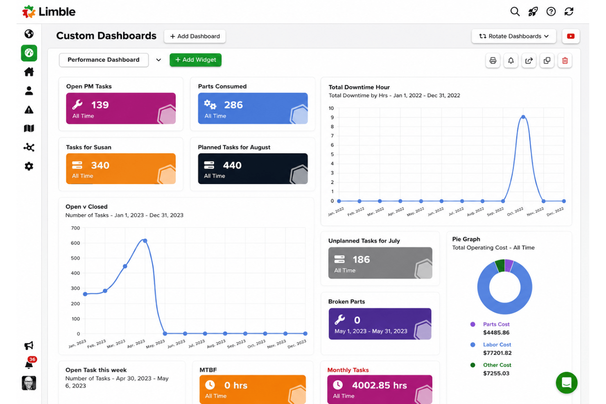Expand the chevron beside Performance Dashboard
The image size is (606, 404).
coord(158,60)
